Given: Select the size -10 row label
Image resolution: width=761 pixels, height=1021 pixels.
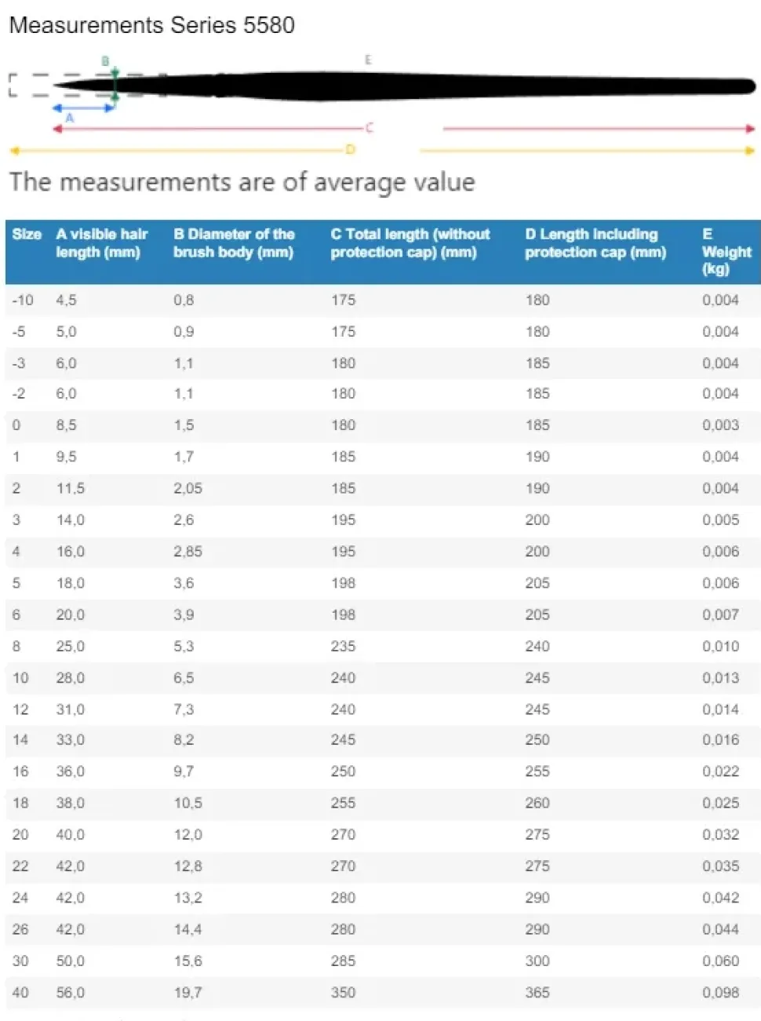Looking at the screenshot, I should tap(23, 300).
